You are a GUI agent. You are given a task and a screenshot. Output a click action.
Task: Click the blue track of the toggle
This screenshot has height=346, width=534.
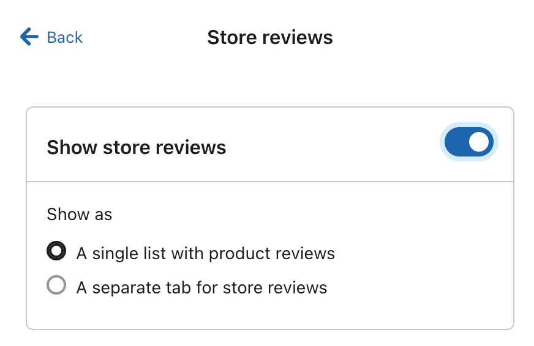456,142
